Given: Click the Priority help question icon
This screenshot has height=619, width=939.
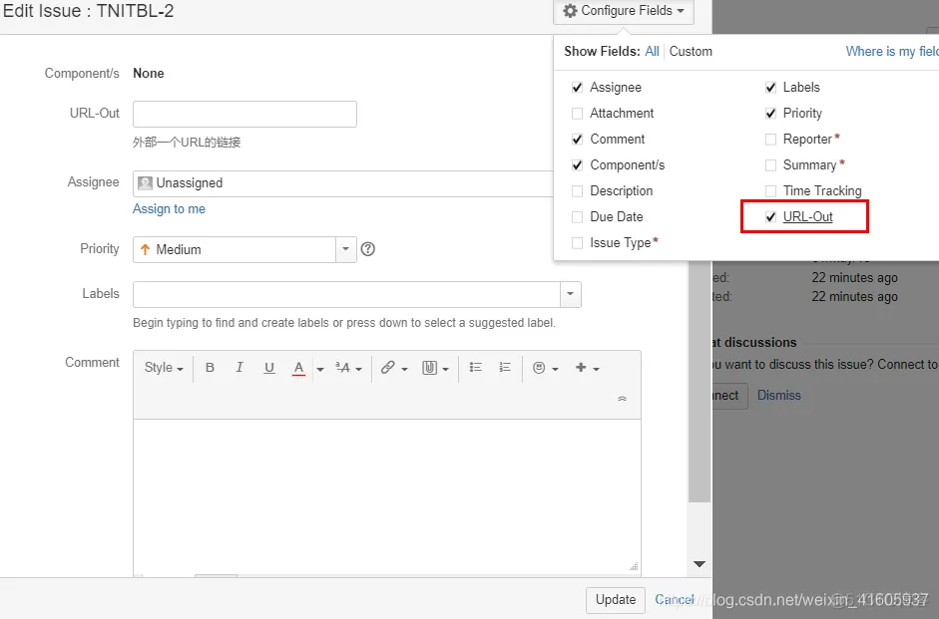Looking at the screenshot, I should click(367, 249).
